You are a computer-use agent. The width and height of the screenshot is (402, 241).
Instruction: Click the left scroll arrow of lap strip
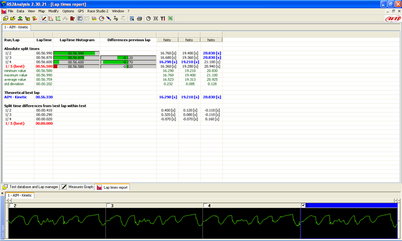8,200
